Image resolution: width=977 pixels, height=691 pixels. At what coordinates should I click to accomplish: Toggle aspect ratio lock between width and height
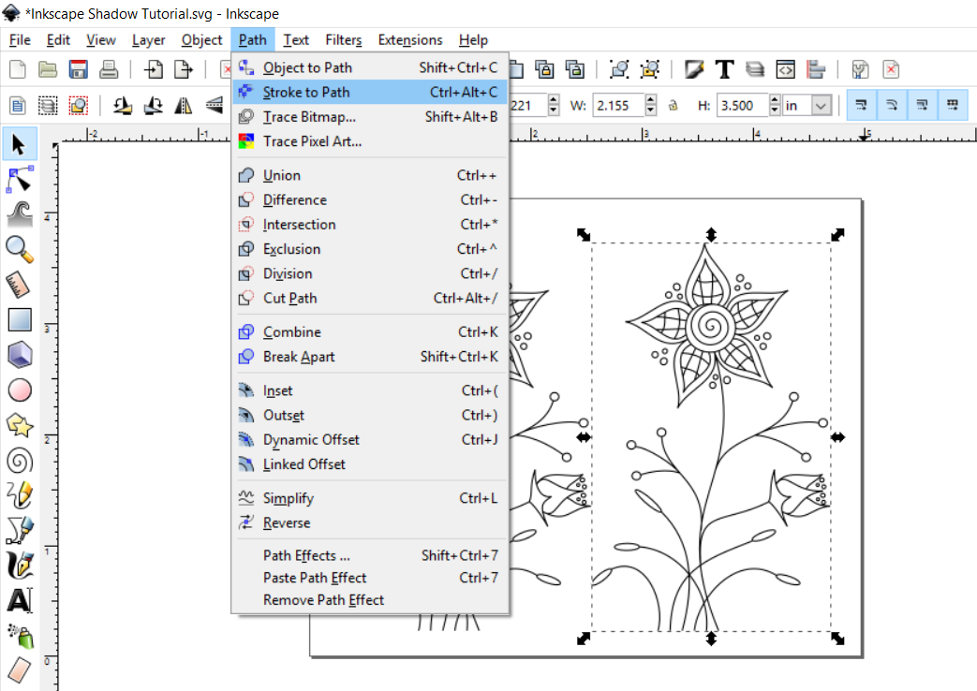tap(674, 105)
